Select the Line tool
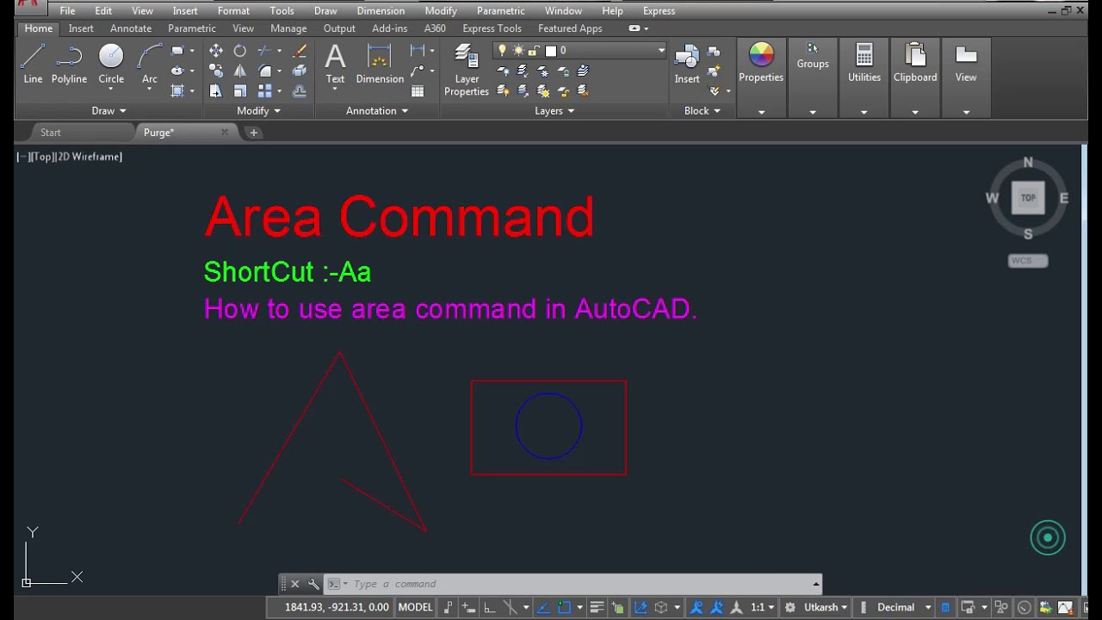Image resolution: width=1102 pixels, height=620 pixels. click(x=33, y=64)
